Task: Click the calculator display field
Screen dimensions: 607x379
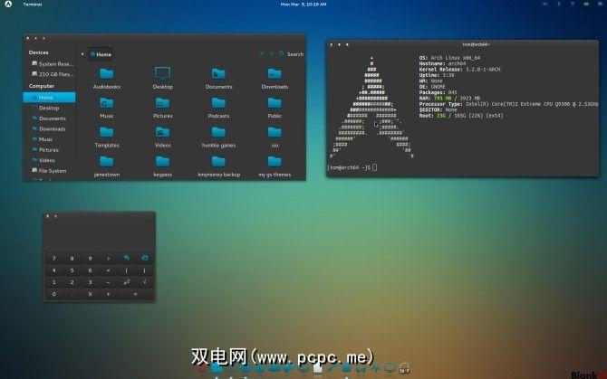Action: tap(100, 236)
